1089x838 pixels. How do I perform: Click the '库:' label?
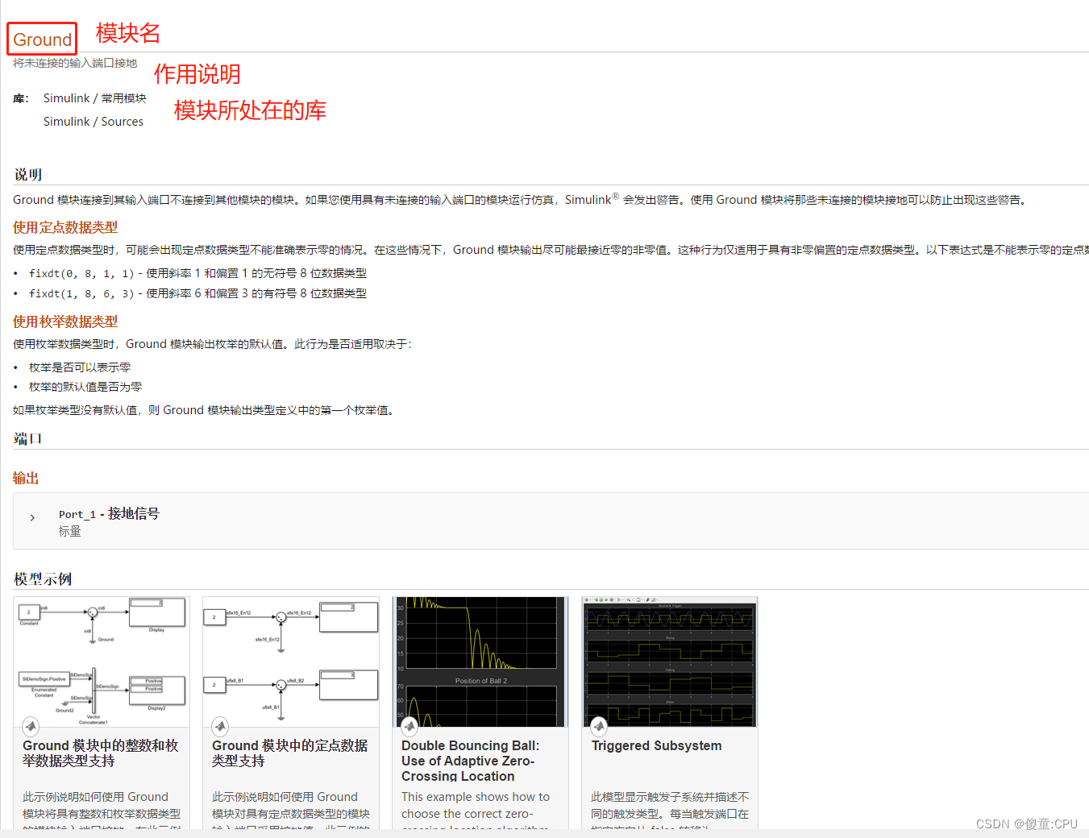point(21,98)
